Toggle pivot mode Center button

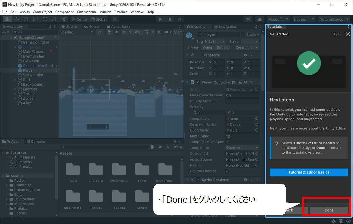pos(80,19)
